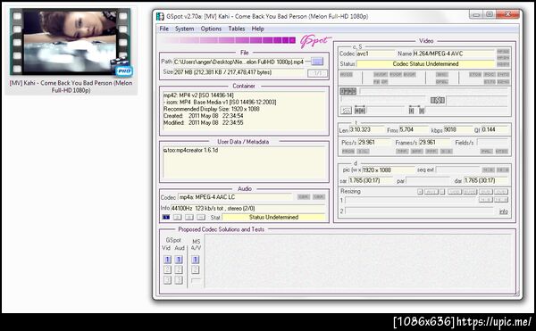
Task: Click the Size field showing 207 MB
Action: [x=239, y=72]
